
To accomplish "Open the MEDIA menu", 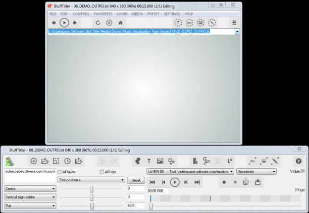I will click(137, 14).
